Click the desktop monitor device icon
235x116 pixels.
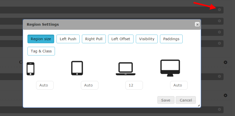tap(170, 68)
